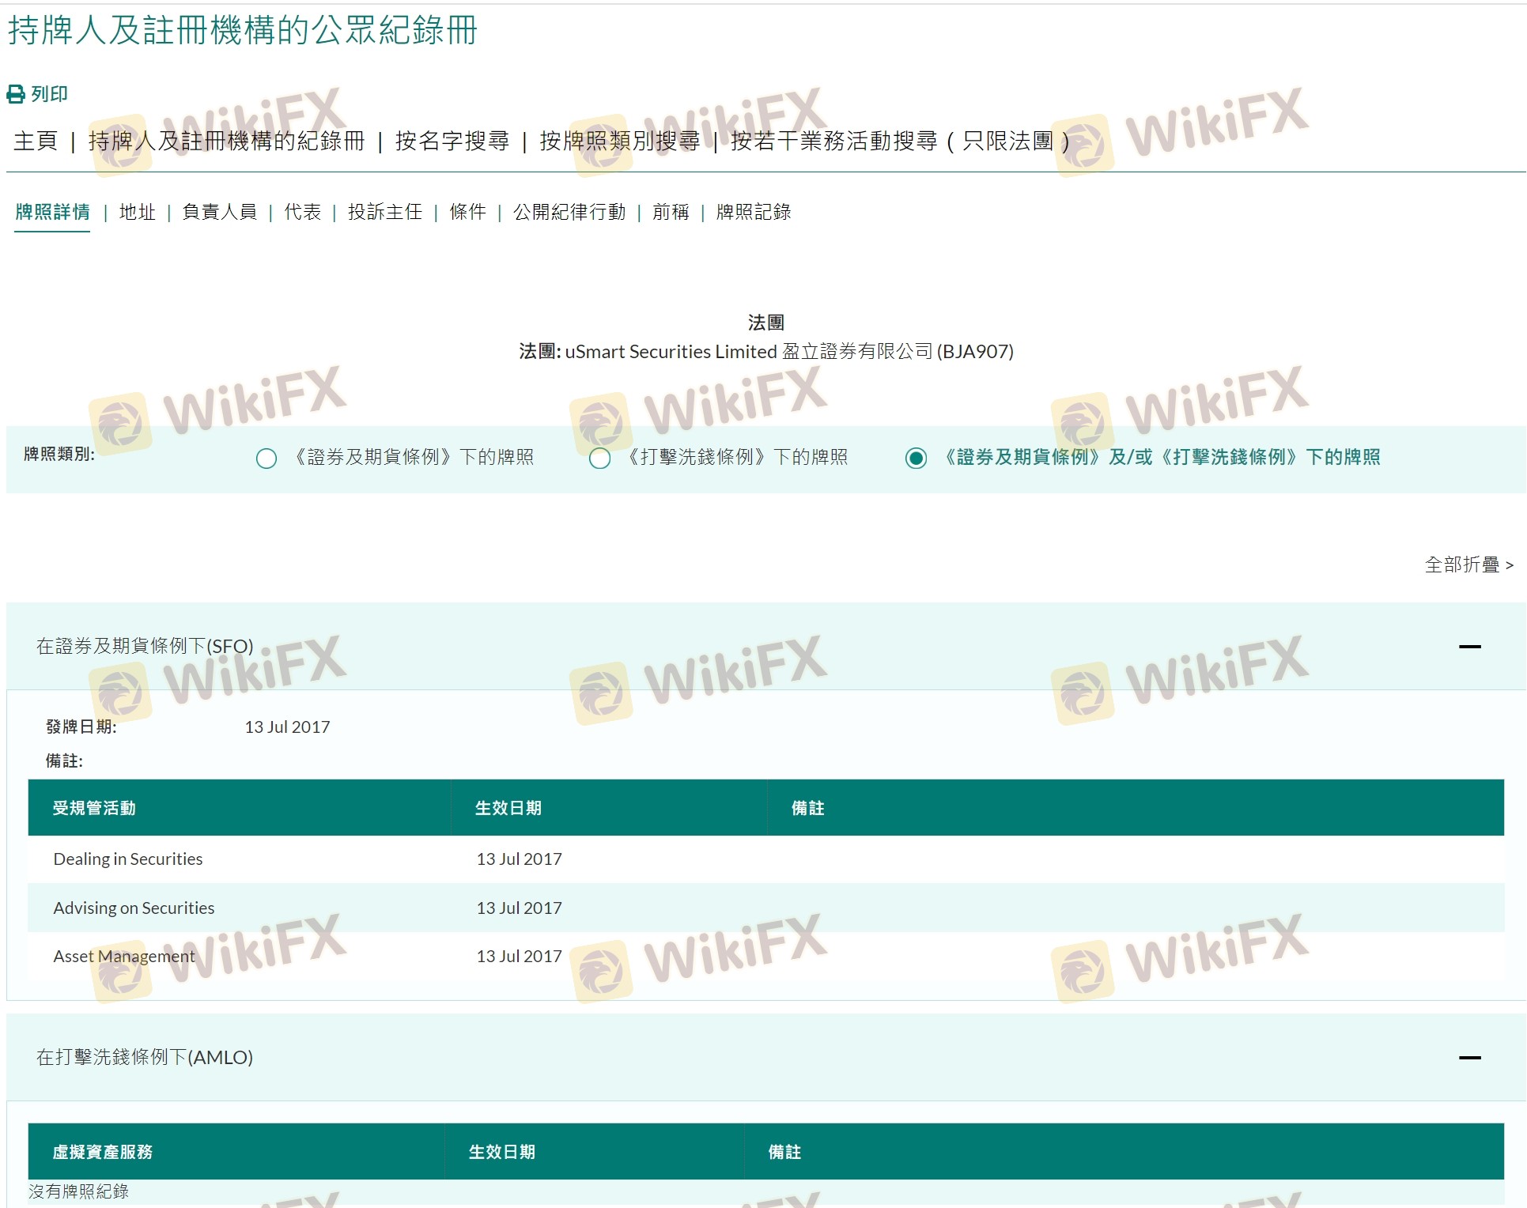
Task: Click the 法團 heading above the name
Action: click(766, 323)
